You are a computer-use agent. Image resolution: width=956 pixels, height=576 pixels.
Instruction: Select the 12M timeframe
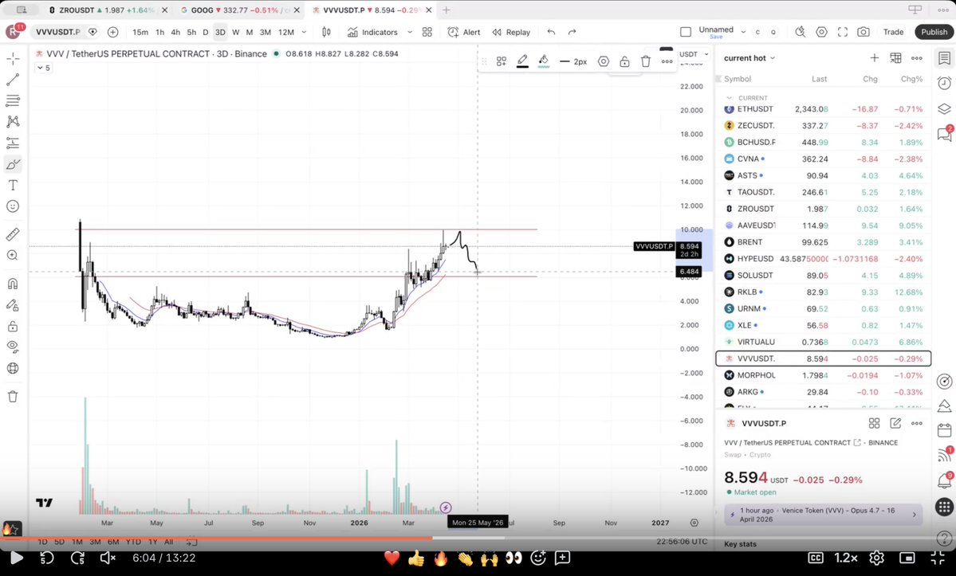286,33
